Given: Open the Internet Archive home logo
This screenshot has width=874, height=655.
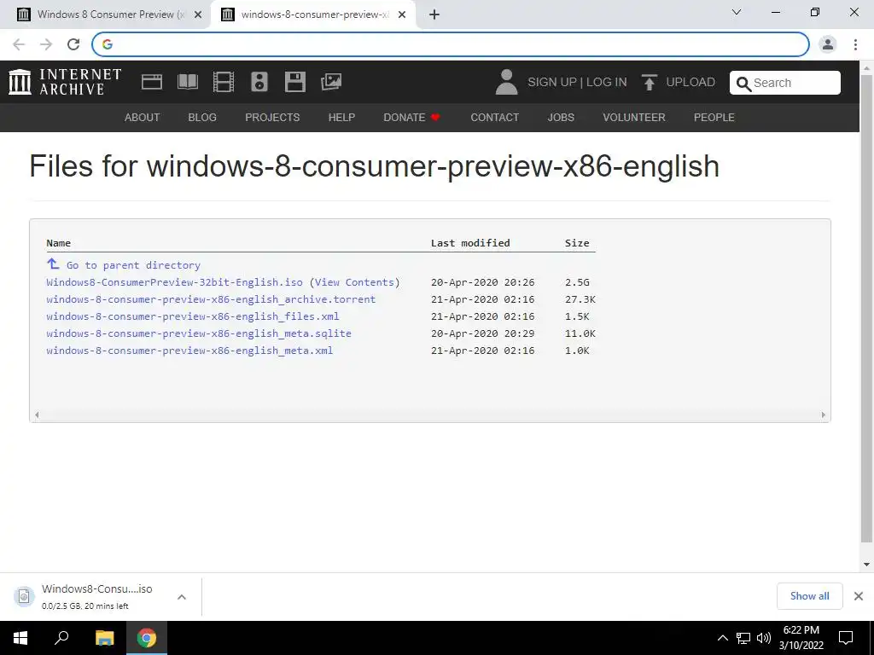Looking at the screenshot, I should point(65,82).
